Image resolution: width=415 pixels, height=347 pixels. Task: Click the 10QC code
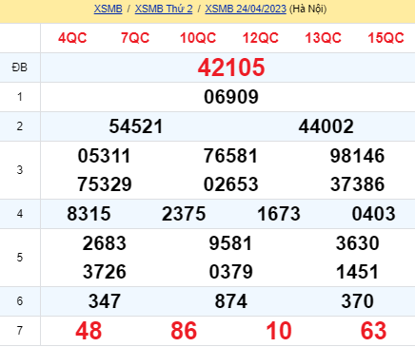[198, 38]
